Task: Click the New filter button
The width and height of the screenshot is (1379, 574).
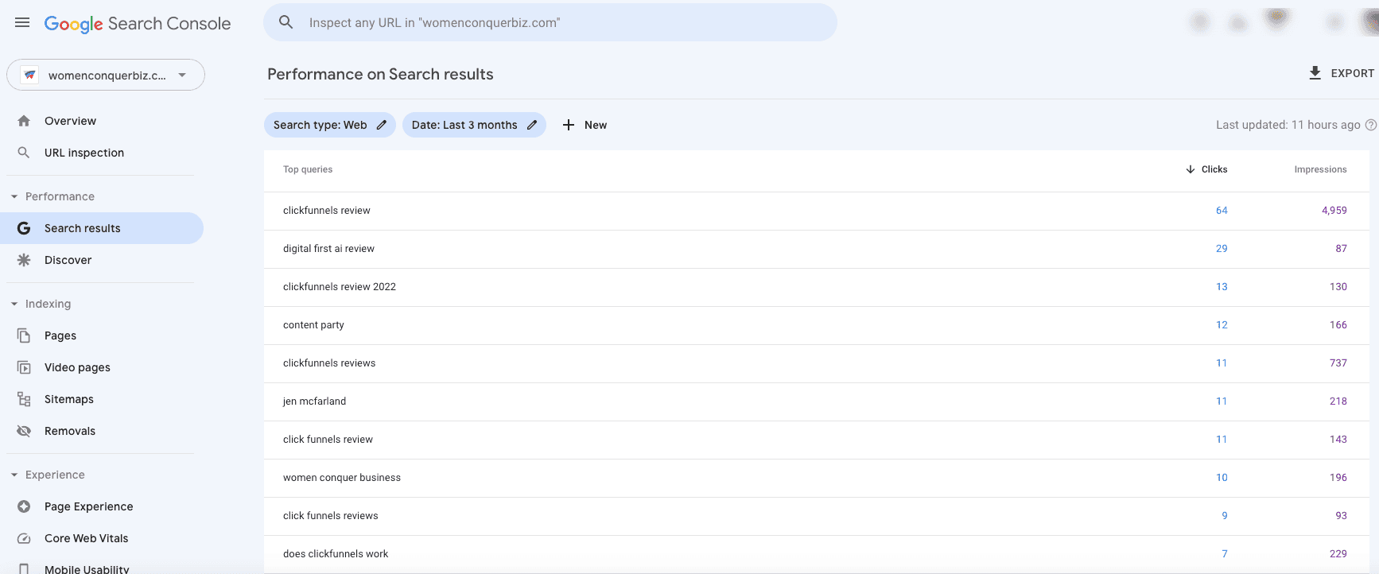Action: pos(585,125)
